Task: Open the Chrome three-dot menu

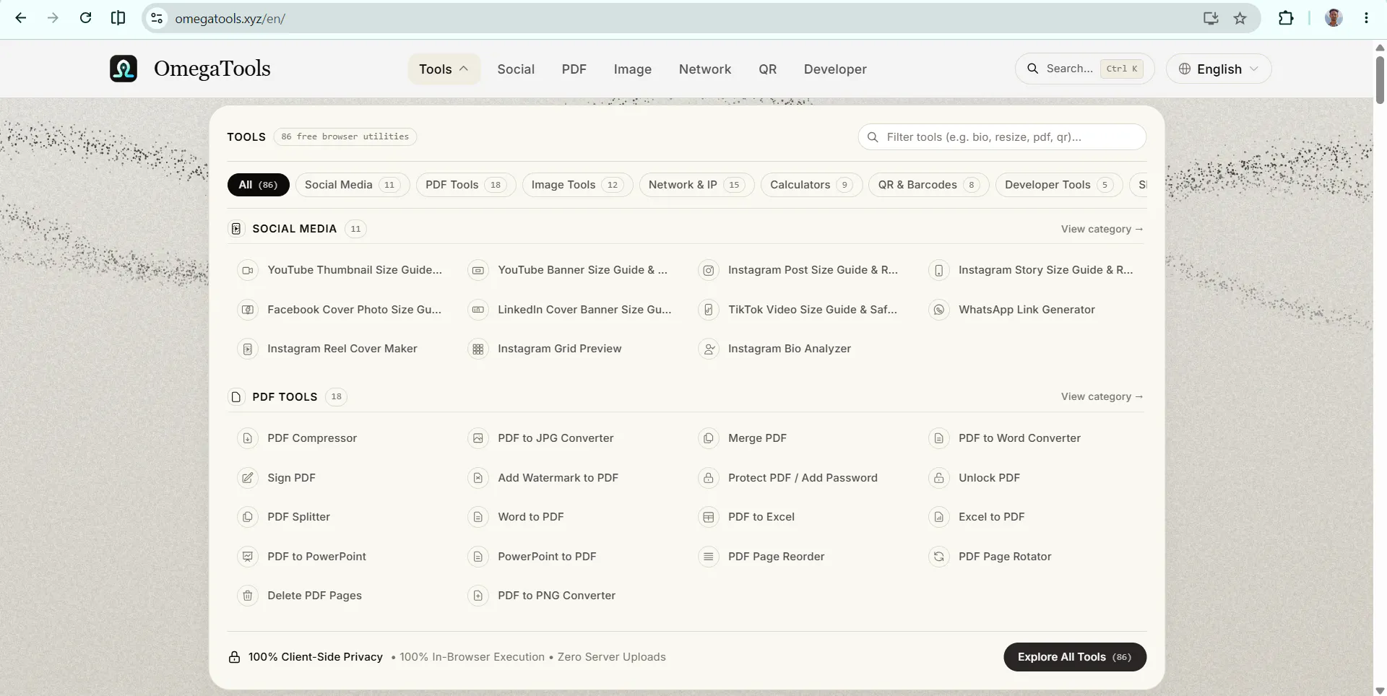Action: point(1366,18)
